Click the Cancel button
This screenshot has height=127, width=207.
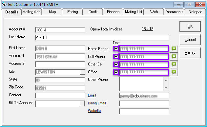pos(190,40)
